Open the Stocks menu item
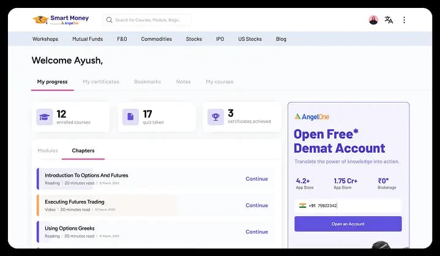440x256 pixels. [194, 39]
